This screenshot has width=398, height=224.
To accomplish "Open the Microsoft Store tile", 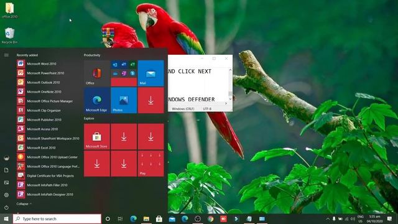I will [97, 137].
